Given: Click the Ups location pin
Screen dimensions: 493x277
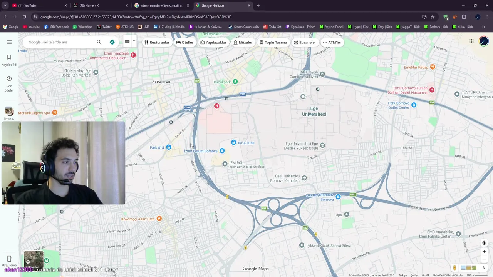Looking at the screenshot, I should 347,214.
